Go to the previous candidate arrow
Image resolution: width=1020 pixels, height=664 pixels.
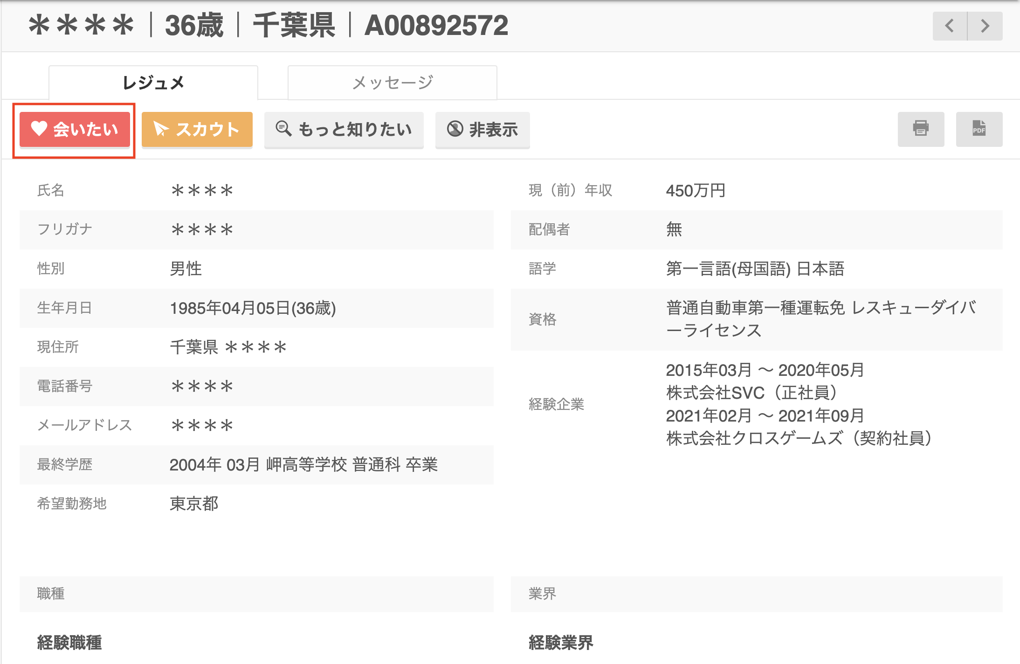[950, 26]
